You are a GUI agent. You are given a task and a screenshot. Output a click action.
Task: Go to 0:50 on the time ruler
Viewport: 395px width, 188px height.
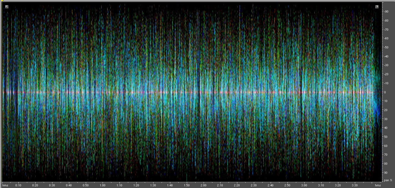point(85,185)
